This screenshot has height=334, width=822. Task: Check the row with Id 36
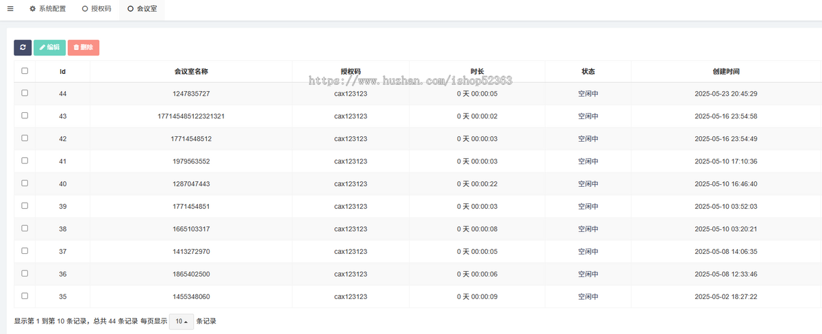tap(25, 273)
